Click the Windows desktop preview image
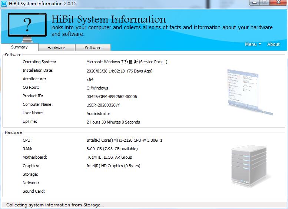This screenshot has width=288, height=209. click(x=249, y=90)
